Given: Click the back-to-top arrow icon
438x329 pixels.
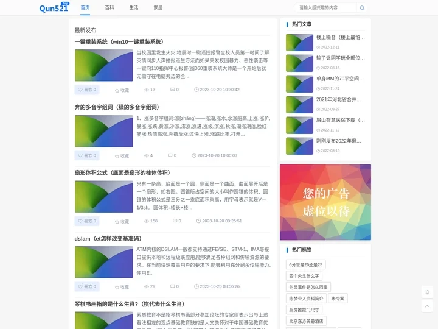Looking at the screenshot, I should (x=427, y=306).
